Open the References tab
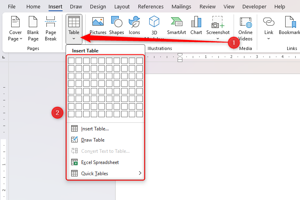 pyautogui.click(x=151, y=7)
